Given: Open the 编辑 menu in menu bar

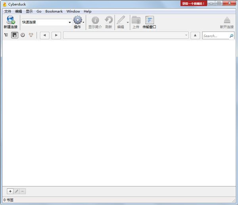Looking at the screenshot, I should click(x=19, y=11).
